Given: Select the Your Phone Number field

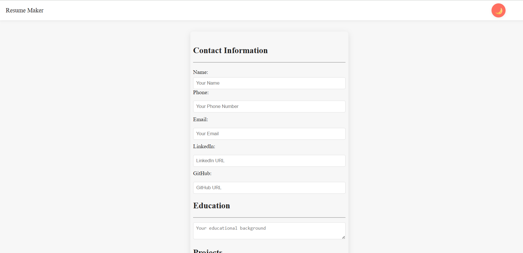Looking at the screenshot, I should 269,107.
